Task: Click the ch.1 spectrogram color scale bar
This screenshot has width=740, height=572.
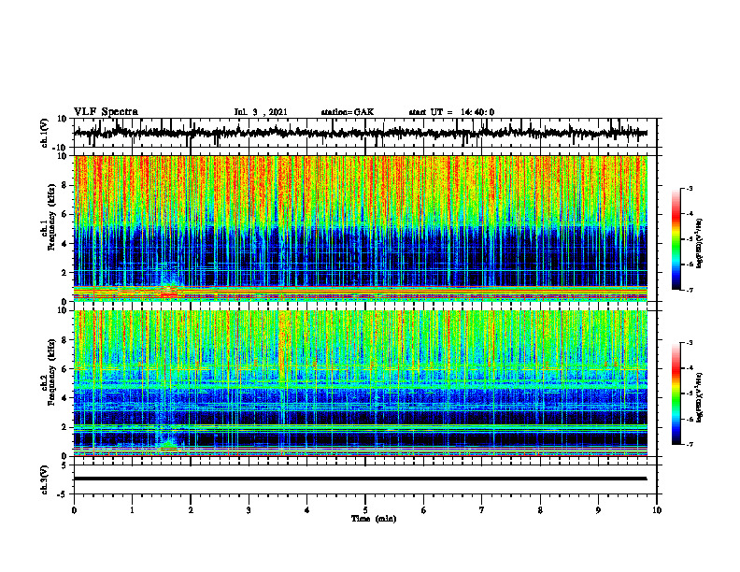Action: coord(676,239)
